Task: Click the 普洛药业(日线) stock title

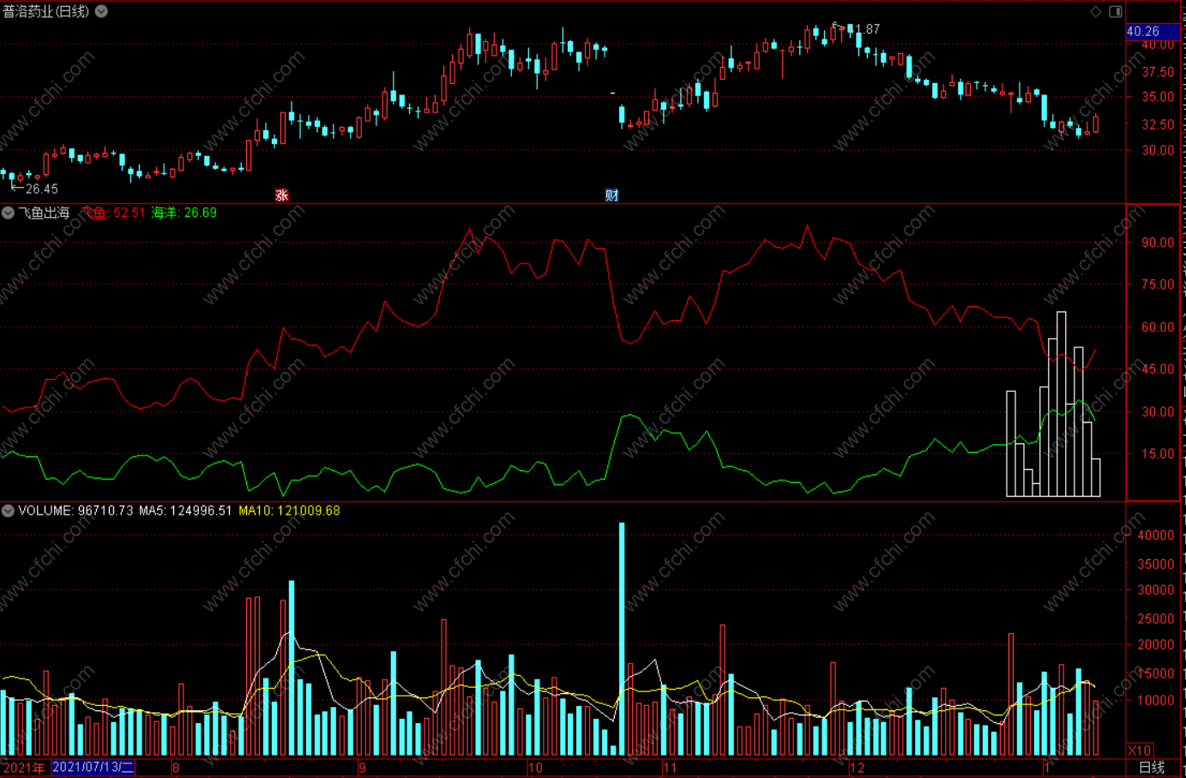Action: tap(46, 11)
